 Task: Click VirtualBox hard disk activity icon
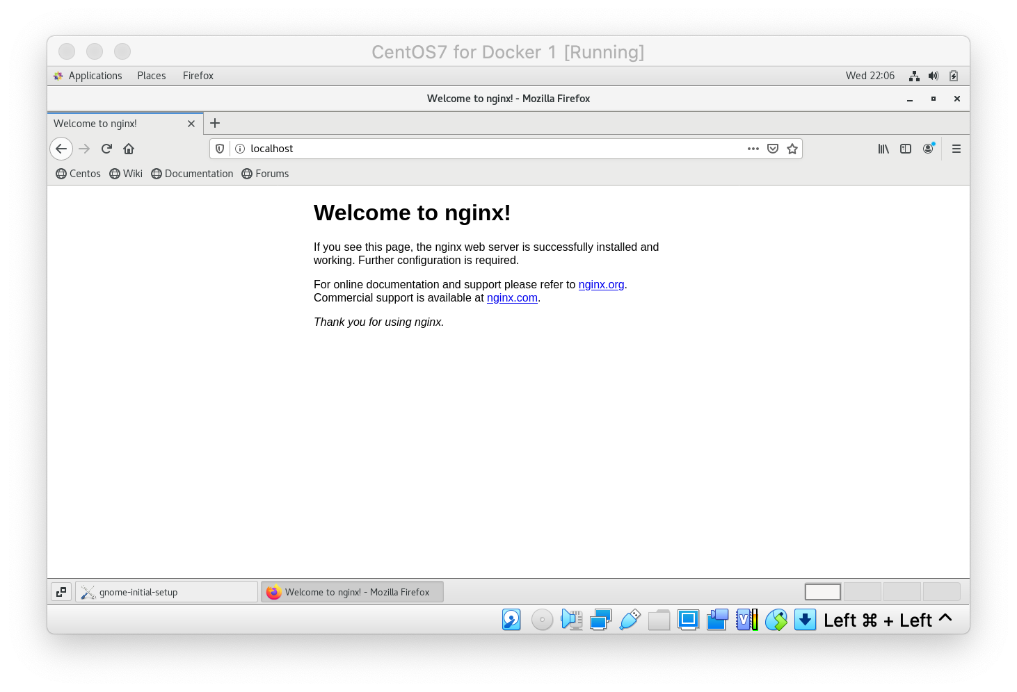tap(511, 620)
